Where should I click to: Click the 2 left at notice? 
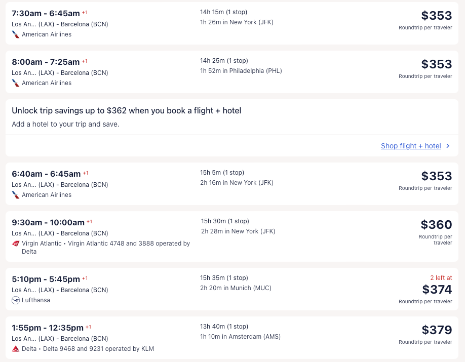point(440,278)
